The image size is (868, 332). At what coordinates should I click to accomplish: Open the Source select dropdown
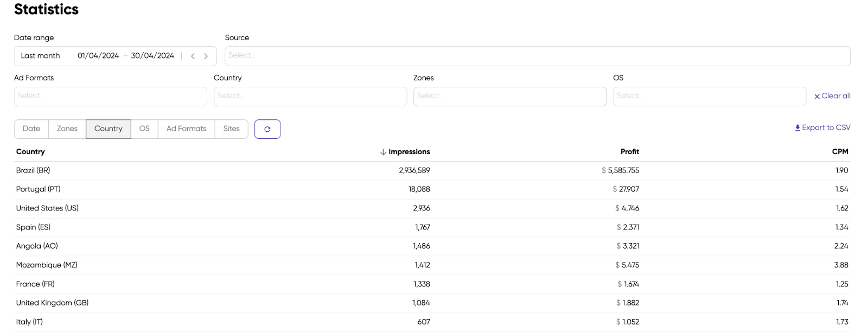(537, 56)
